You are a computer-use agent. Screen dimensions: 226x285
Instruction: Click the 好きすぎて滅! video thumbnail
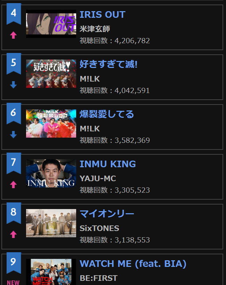coord(51,74)
